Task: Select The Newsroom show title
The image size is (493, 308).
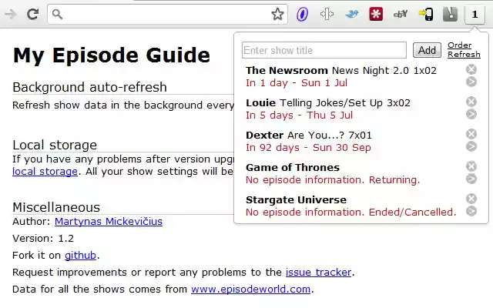Action: (x=287, y=70)
